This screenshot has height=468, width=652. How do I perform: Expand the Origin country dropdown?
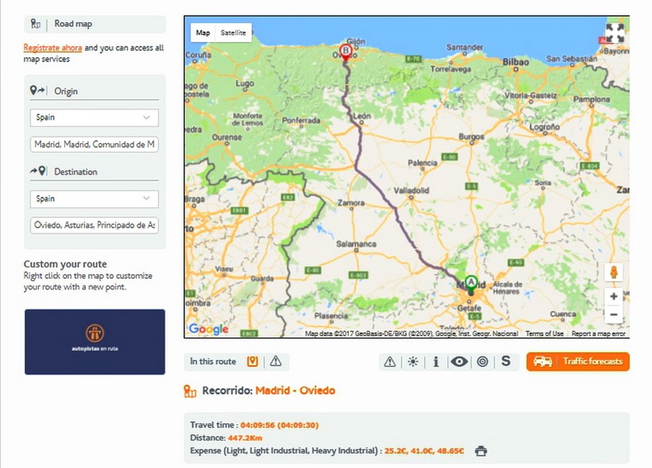[94, 118]
